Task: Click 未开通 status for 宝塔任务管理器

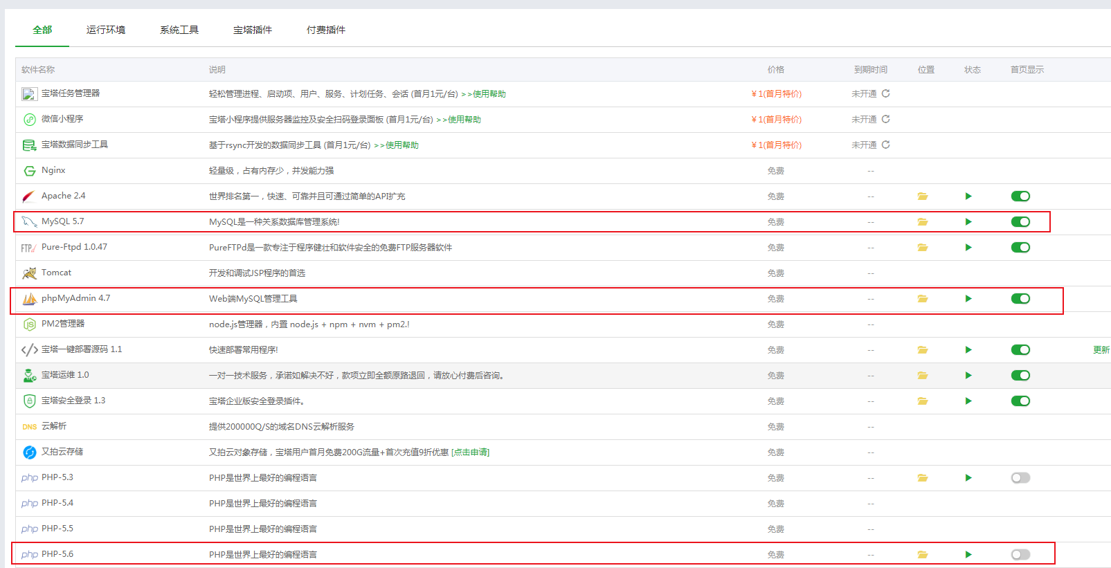Action: [864, 94]
